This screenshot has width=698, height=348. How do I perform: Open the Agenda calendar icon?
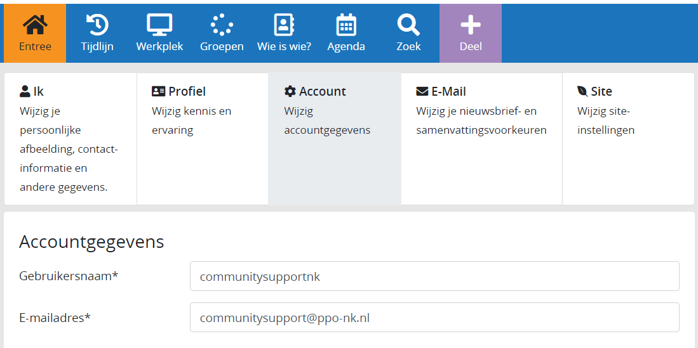[346, 25]
